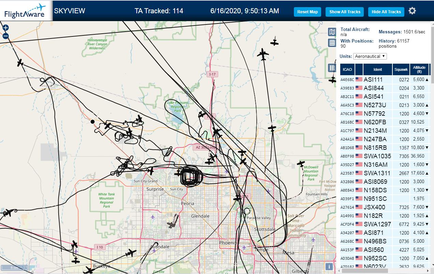The width and height of the screenshot is (434, 274).
Task: Select the SWA1297 aircraft row
Action: [x=385, y=224]
